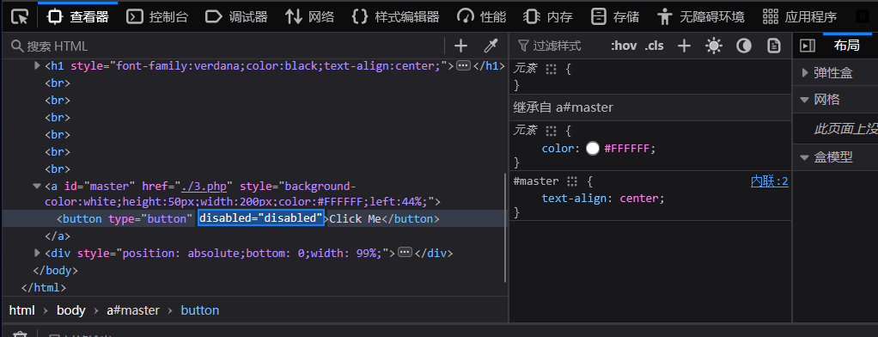Select the closing </body> tag row
Screen dimensions: 878x337
[x=56, y=270]
